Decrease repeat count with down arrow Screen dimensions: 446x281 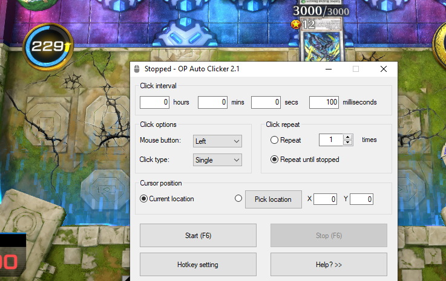click(347, 143)
